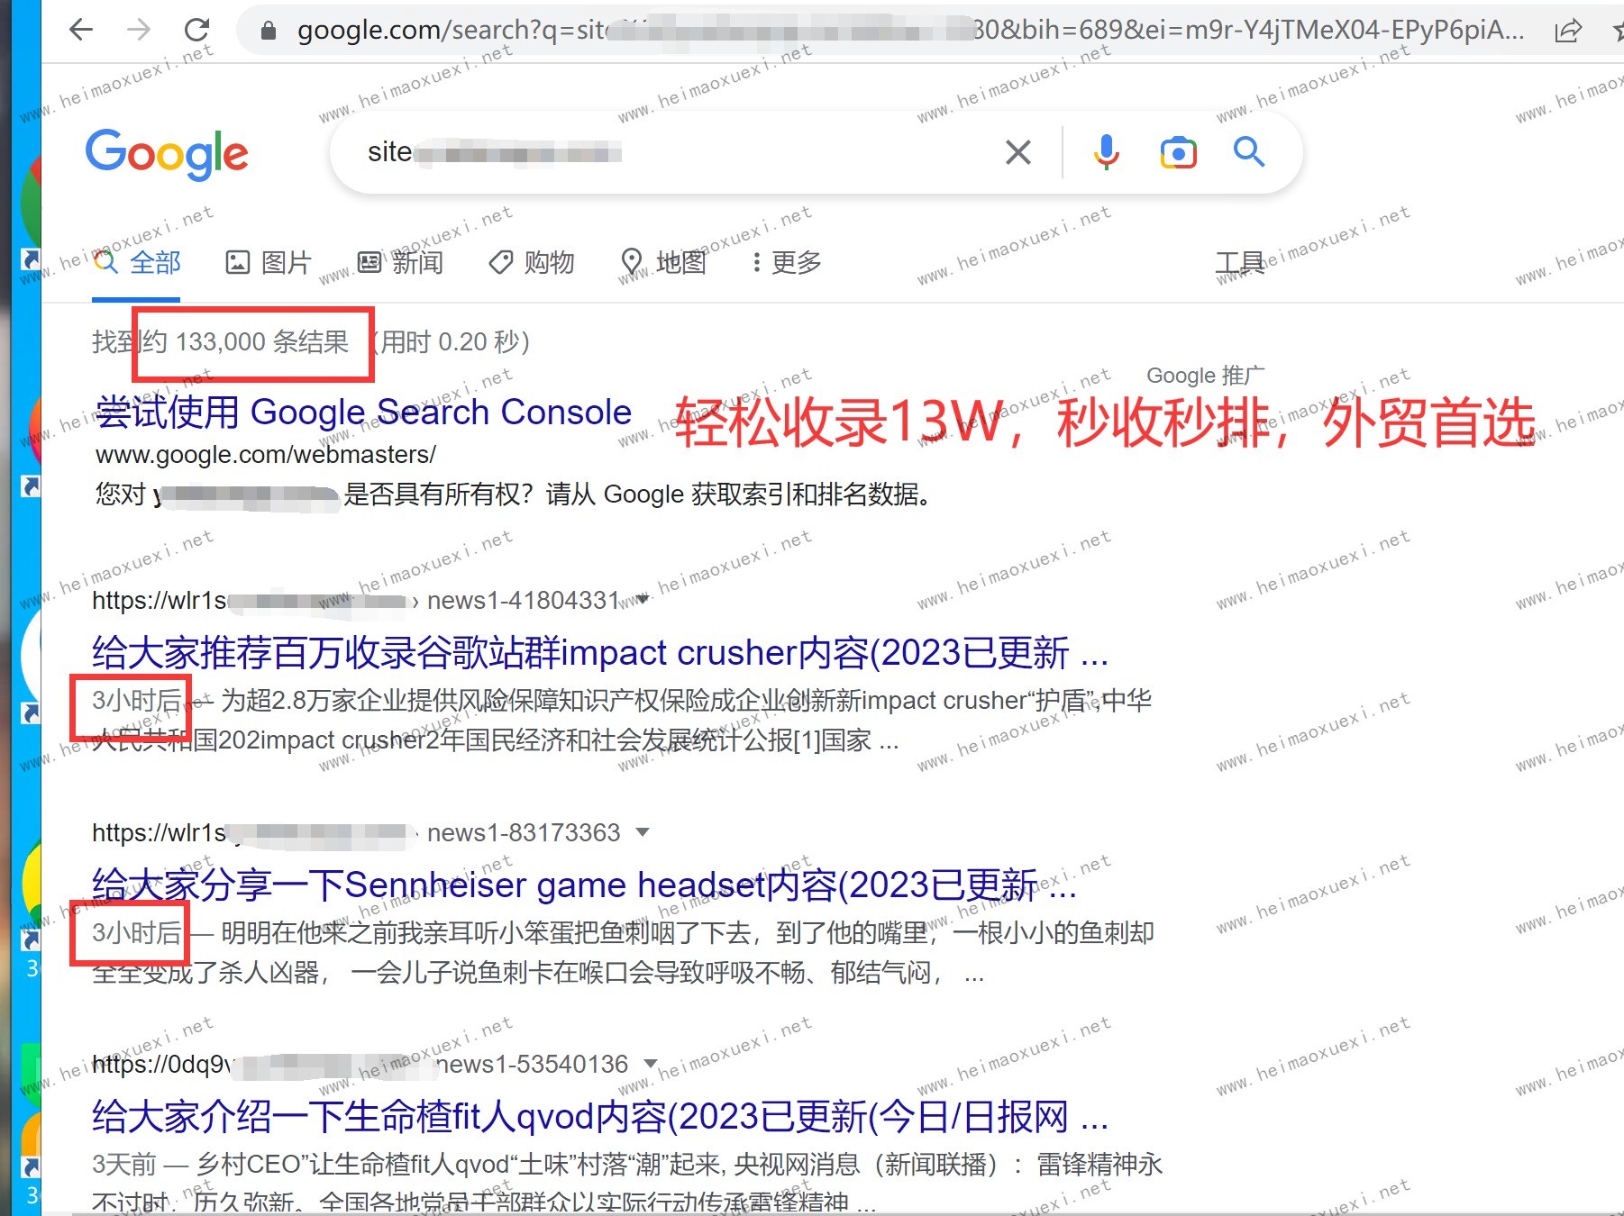
Task: Click the Google logo
Action: coord(167,153)
